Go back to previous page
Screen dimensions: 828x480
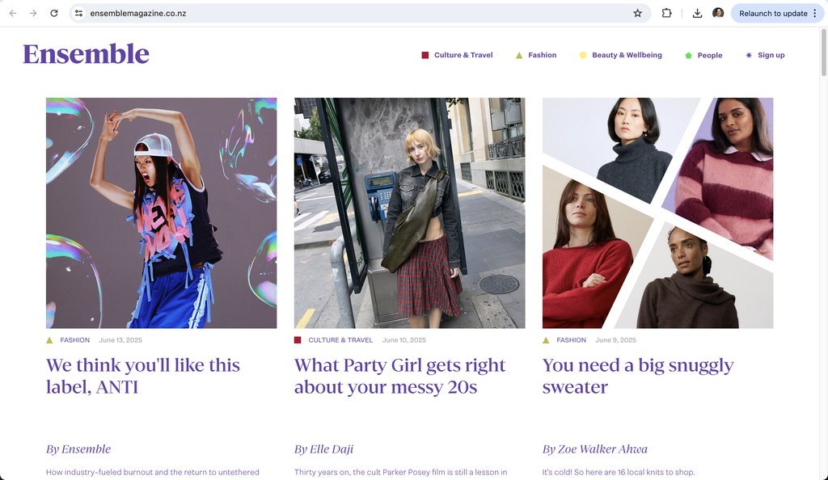click(x=13, y=13)
